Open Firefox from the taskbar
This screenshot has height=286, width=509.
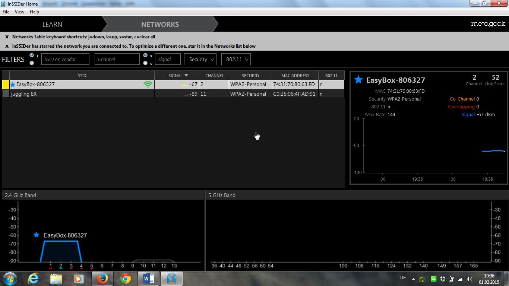pos(102,279)
